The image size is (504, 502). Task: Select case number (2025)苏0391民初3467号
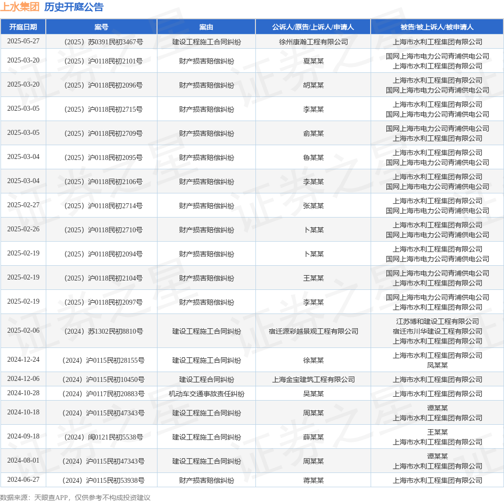pos(103,42)
